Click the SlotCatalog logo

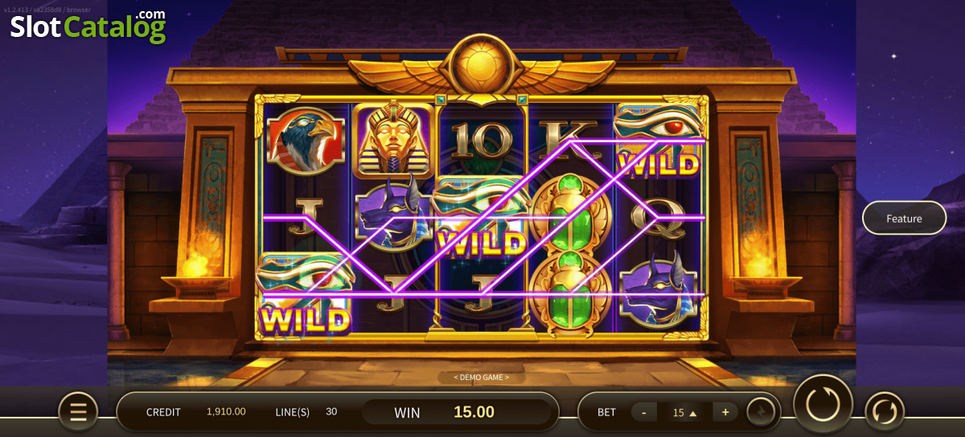coord(88,27)
